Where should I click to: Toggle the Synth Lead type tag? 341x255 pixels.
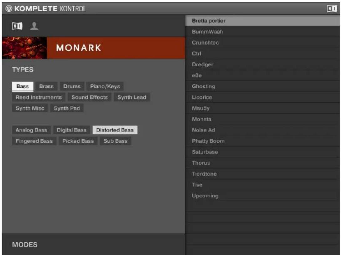coord(132,97)
